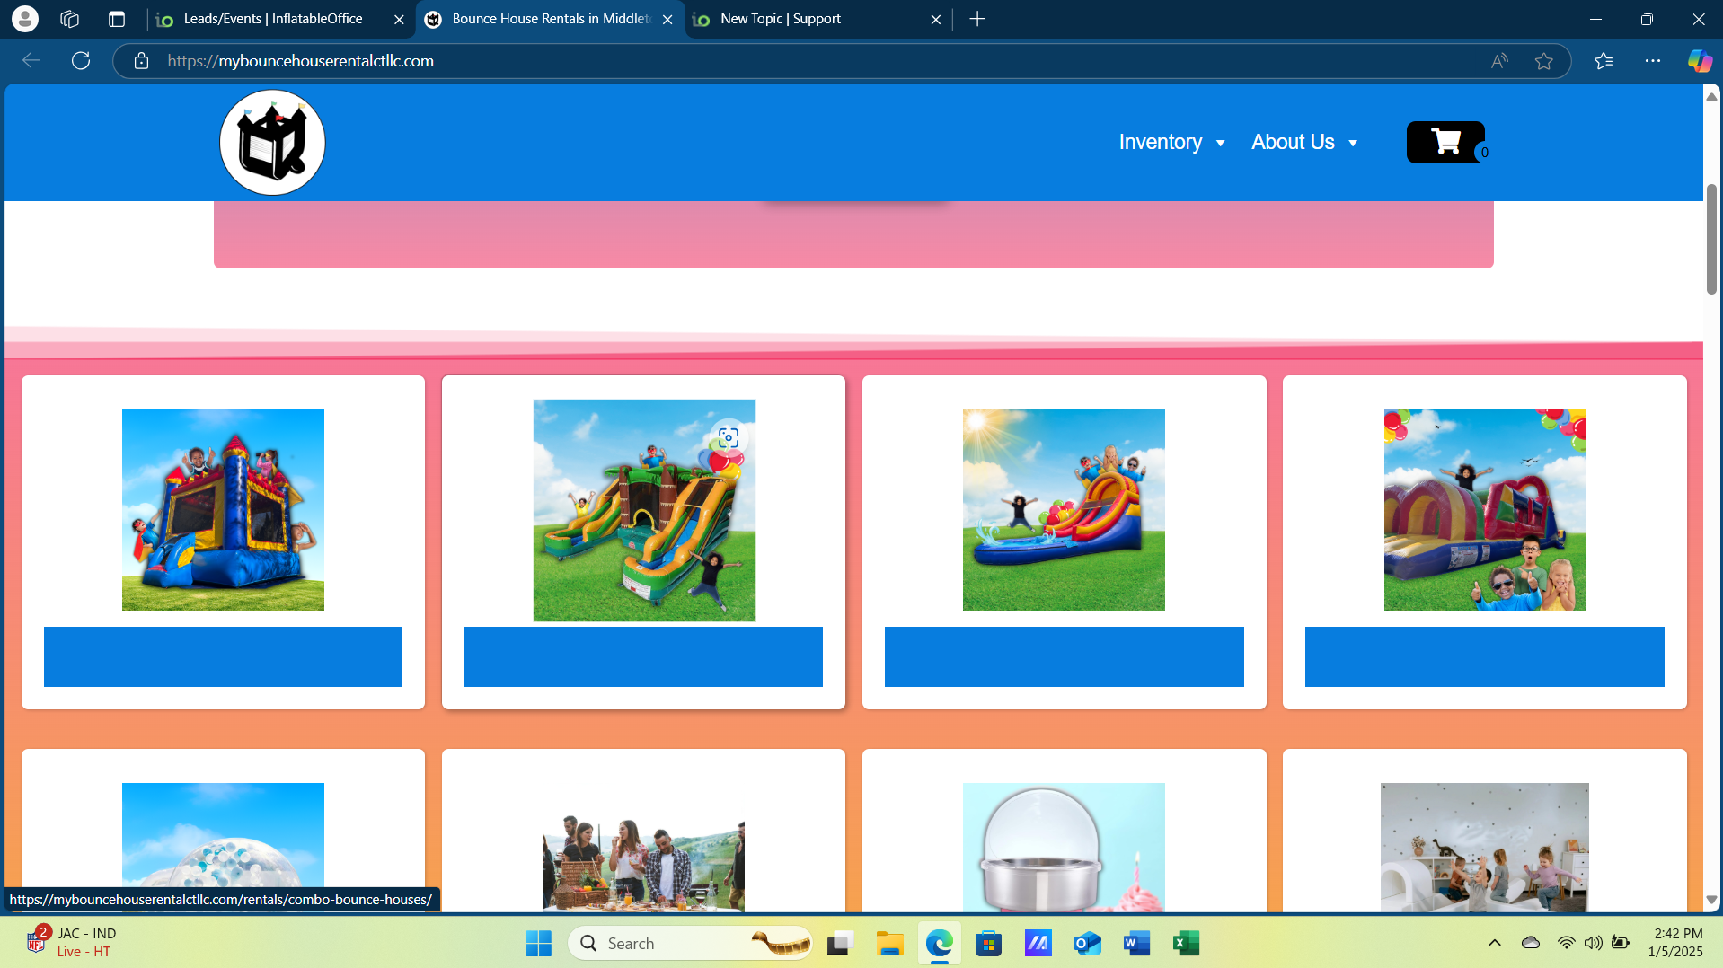Image resolution: width=1723 pixels, height=968 pixels.
Task: Launch Excel from the taskbar
Action: [x=1186, y=943]
